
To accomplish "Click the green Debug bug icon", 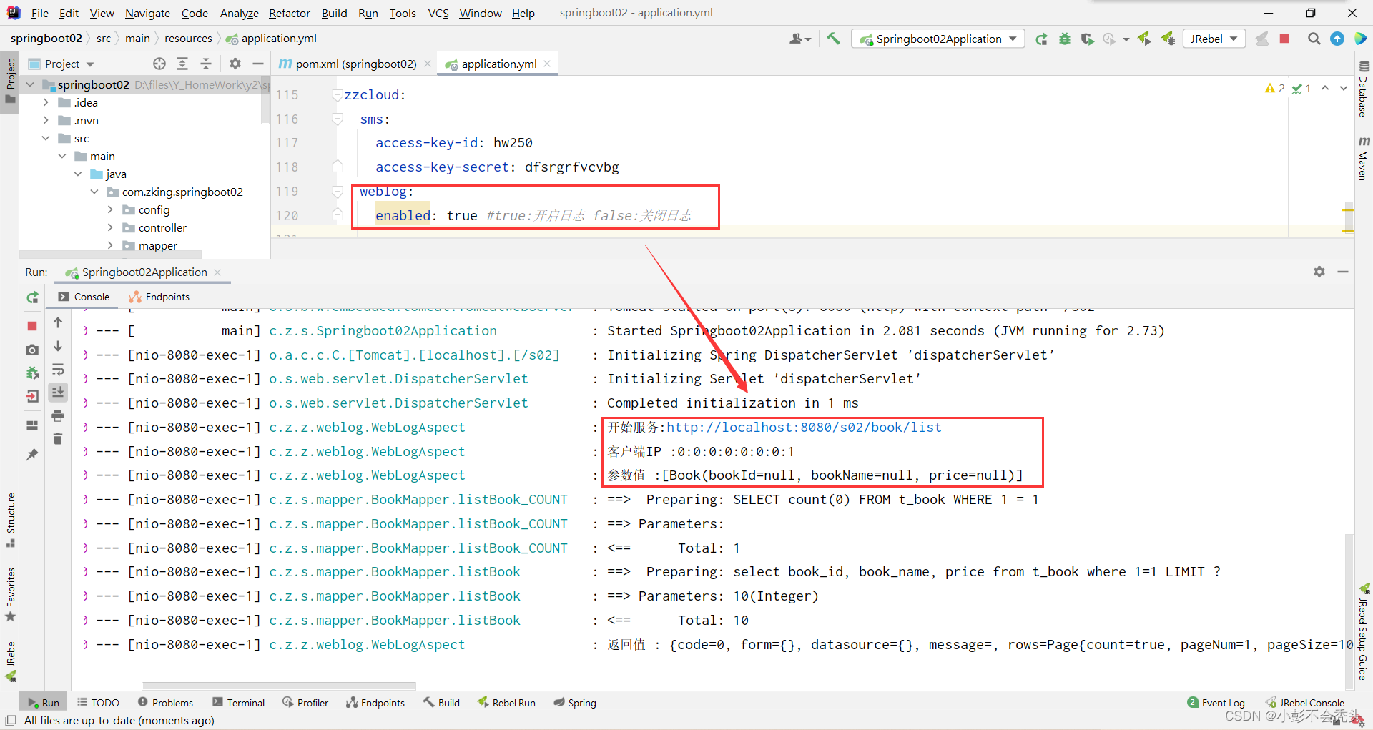I will tap(1065, 39).
